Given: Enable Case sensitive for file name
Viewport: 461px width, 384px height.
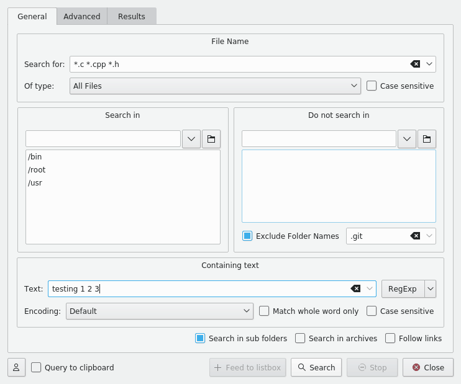Looking at the screenshot, I should [372, 86].
